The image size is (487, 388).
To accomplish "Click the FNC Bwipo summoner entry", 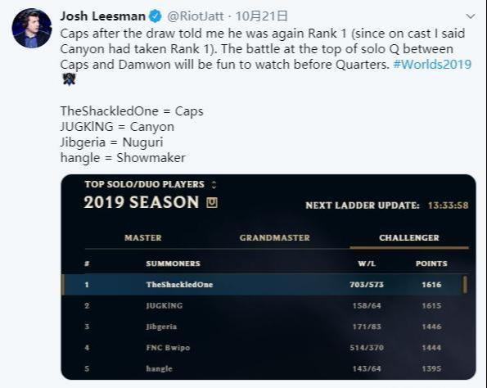I will pos(168,348).
